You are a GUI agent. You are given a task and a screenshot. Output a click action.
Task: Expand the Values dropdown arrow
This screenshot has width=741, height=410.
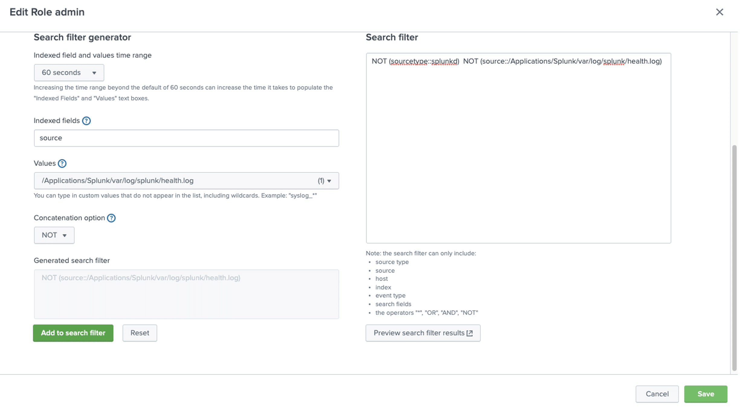coord(329,181)
